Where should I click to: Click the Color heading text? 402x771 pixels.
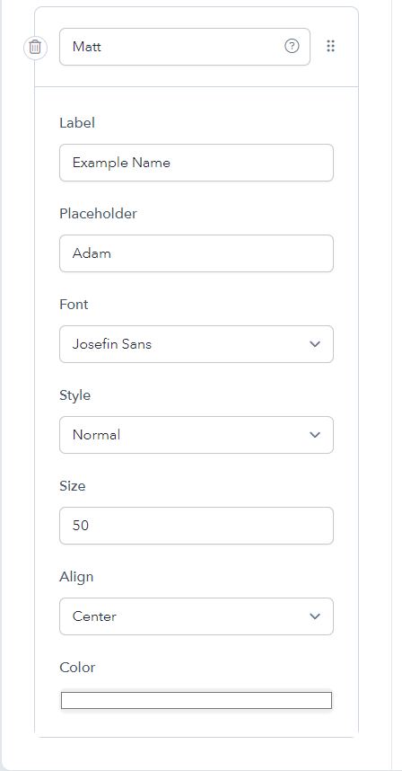pos(77,668)
